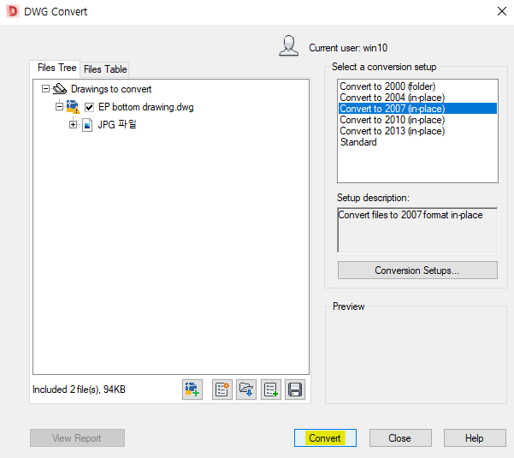Close the DWG Convert dialog window
Viewport: 514px width, 458px height.
tap(501, 11)
